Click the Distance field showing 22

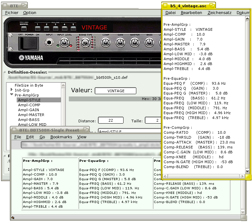(x=111, y=120)
